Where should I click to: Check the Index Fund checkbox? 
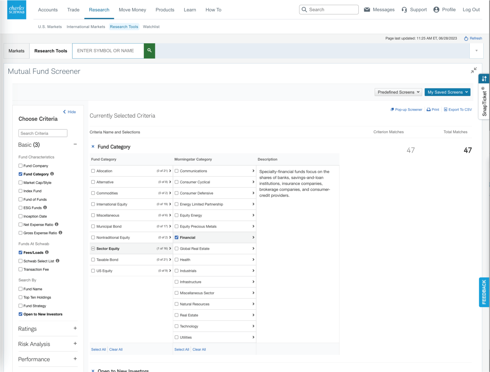tap(21, 191)
